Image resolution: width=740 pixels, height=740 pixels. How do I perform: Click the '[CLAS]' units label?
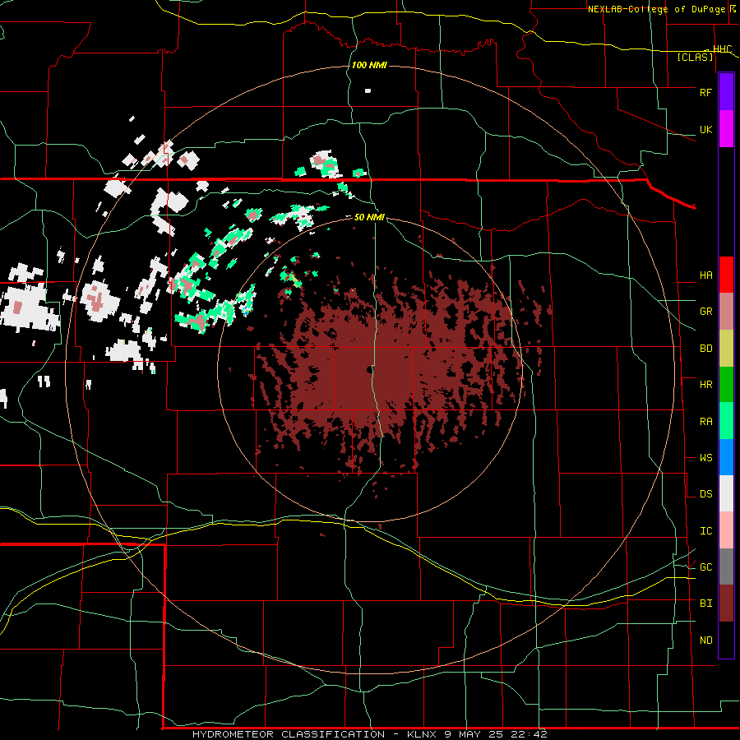[x=695, y=58]
